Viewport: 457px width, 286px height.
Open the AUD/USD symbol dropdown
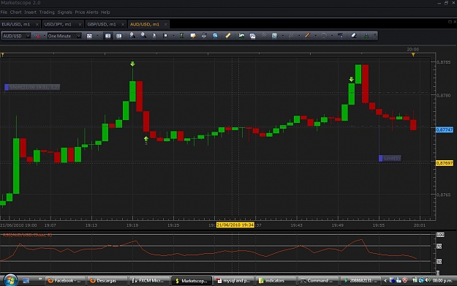(x=28, y=36)
